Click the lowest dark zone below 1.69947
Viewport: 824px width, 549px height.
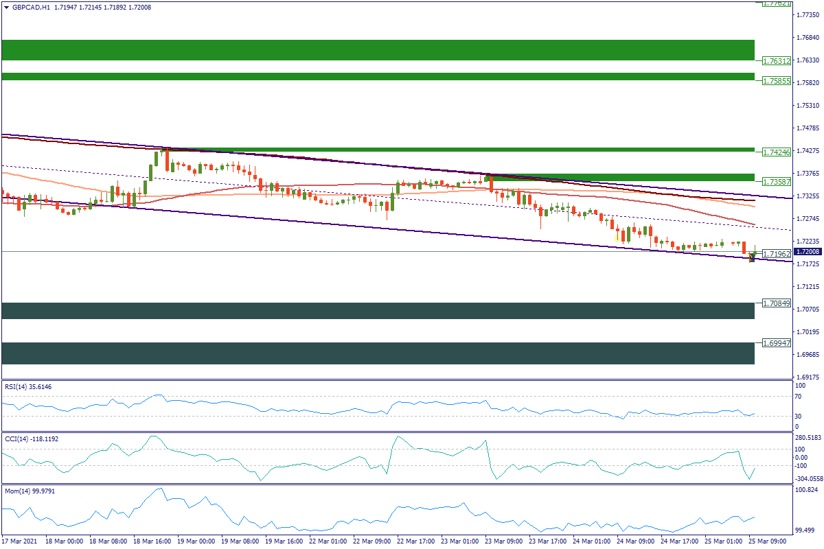coord(378,353)
